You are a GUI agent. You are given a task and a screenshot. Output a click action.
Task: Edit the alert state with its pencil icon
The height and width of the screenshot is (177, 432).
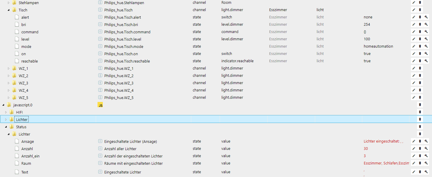[x=414, y=17]
